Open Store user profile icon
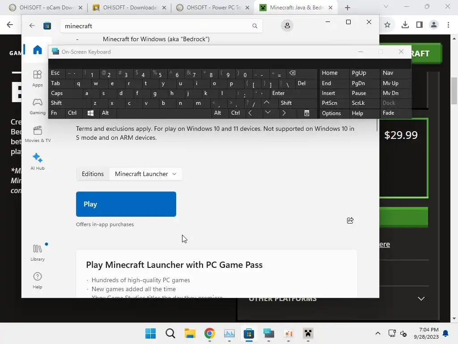458x344 pixels. pyautogui.click(x=287, y=26)
